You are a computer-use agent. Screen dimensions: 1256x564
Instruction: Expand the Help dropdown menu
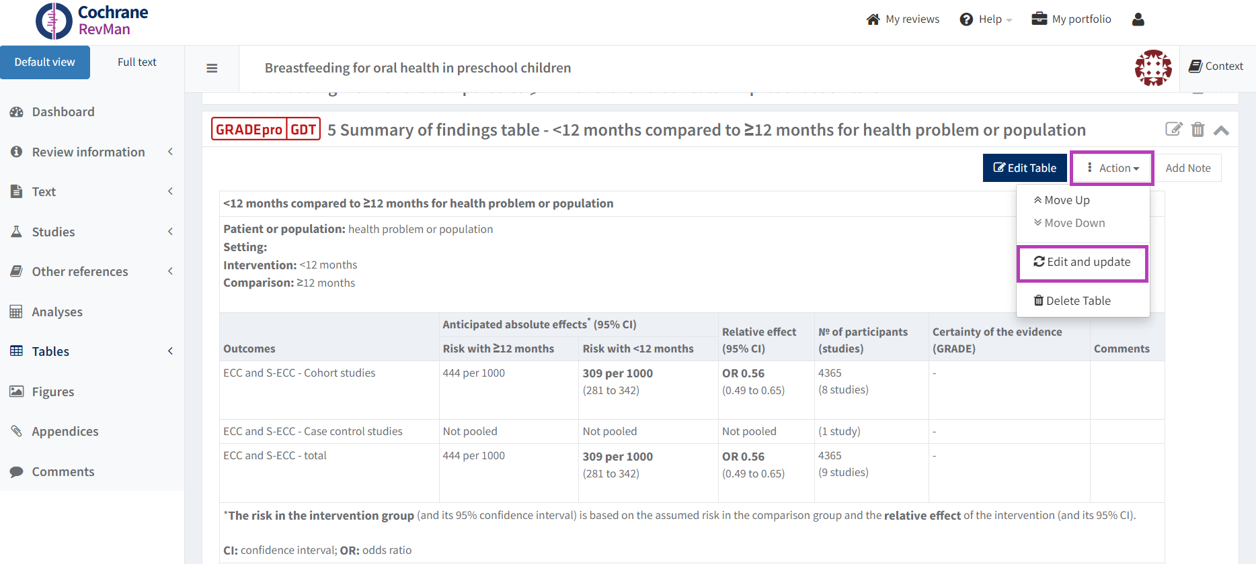click(x=986, y=19)
